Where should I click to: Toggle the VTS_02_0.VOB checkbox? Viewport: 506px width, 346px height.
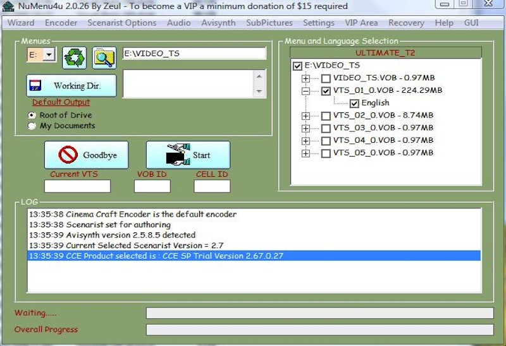click(x=326, y=116)
